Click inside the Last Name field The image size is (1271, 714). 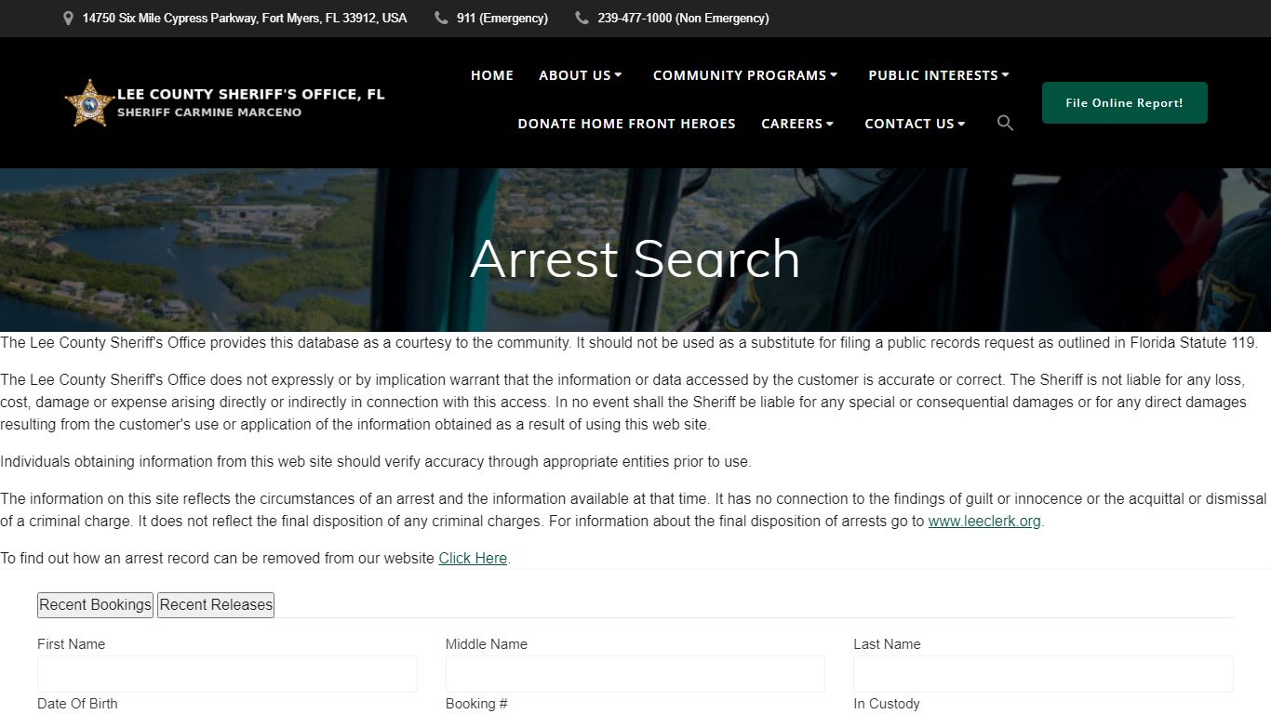point(1042,673)
